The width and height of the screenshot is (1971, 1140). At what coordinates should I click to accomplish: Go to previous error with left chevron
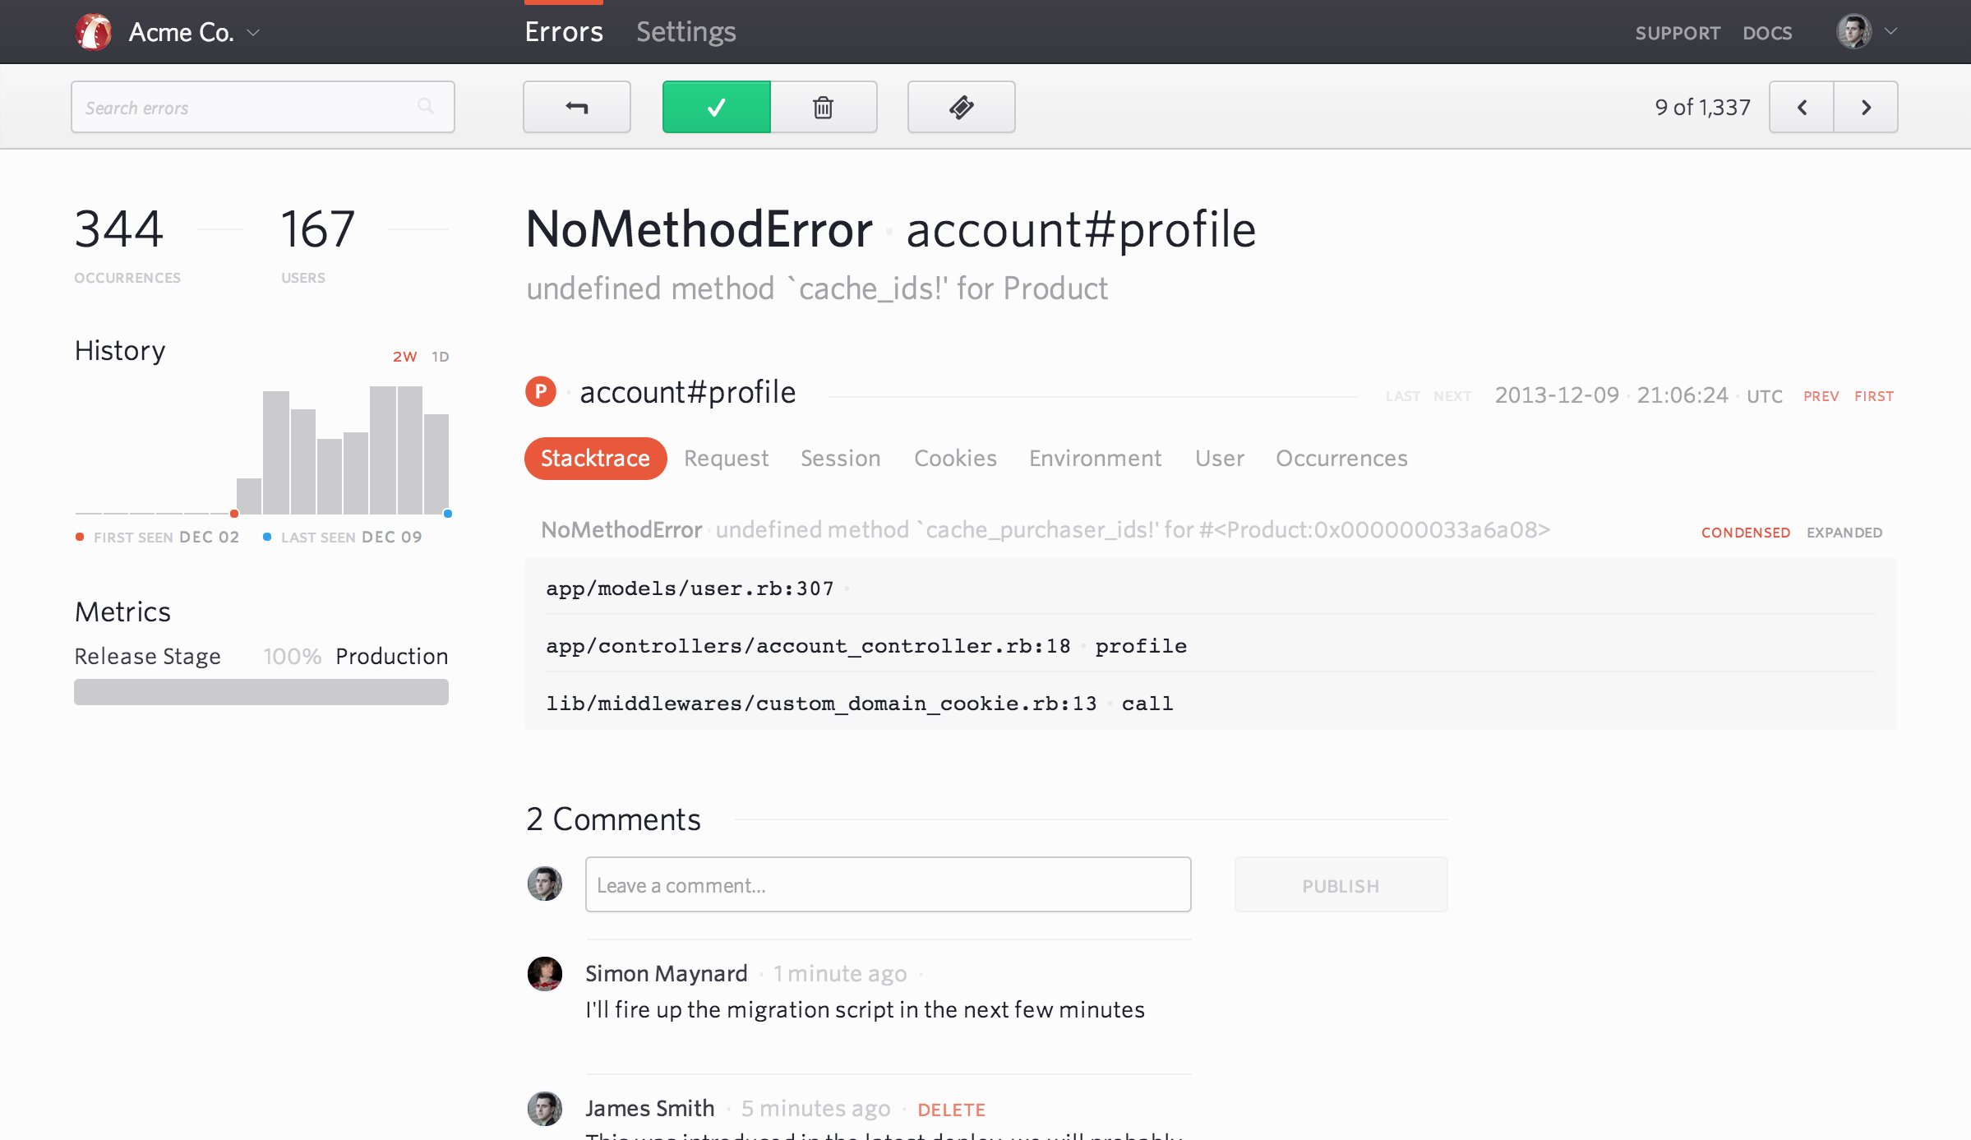point(1801,107)
